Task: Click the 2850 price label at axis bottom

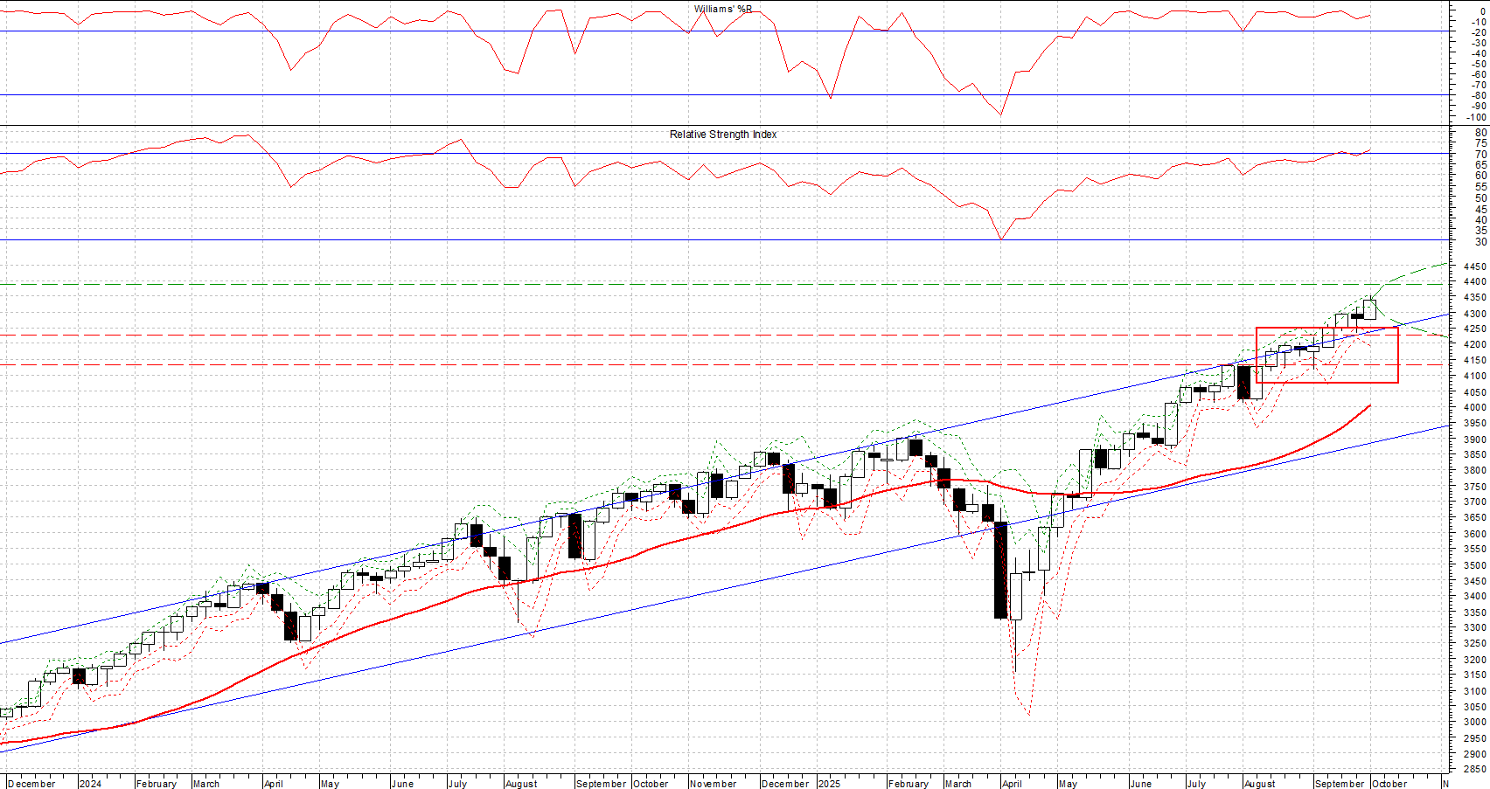Action: coord(1474,770)
